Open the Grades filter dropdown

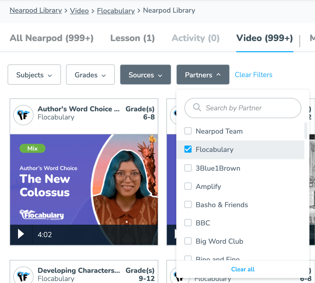90,75
